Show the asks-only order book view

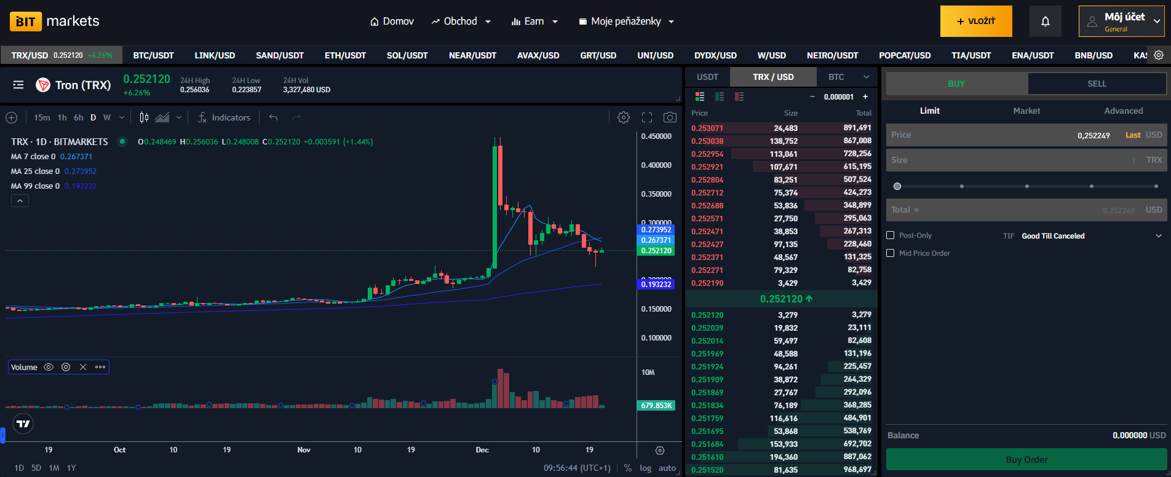point(739,97)
